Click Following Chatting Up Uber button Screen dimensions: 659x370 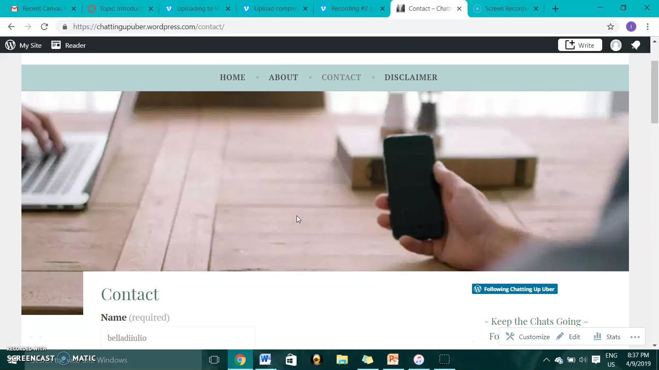point(515,289)
